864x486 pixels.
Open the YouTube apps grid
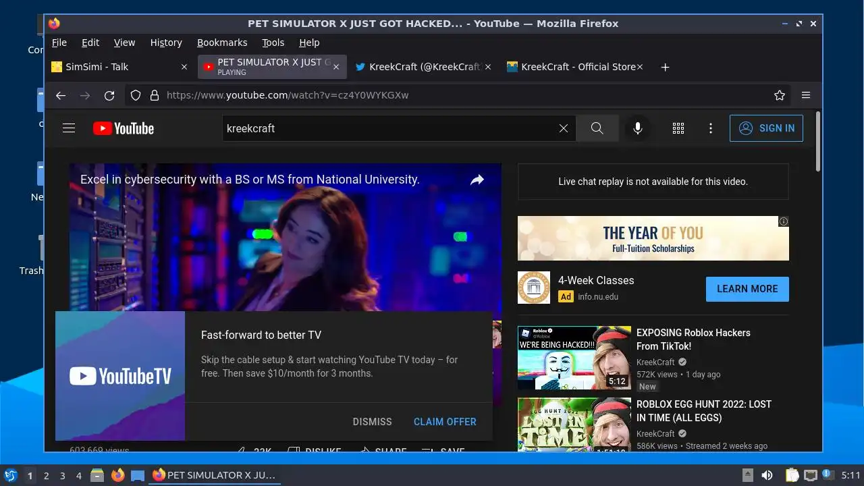tap(678, 128)
